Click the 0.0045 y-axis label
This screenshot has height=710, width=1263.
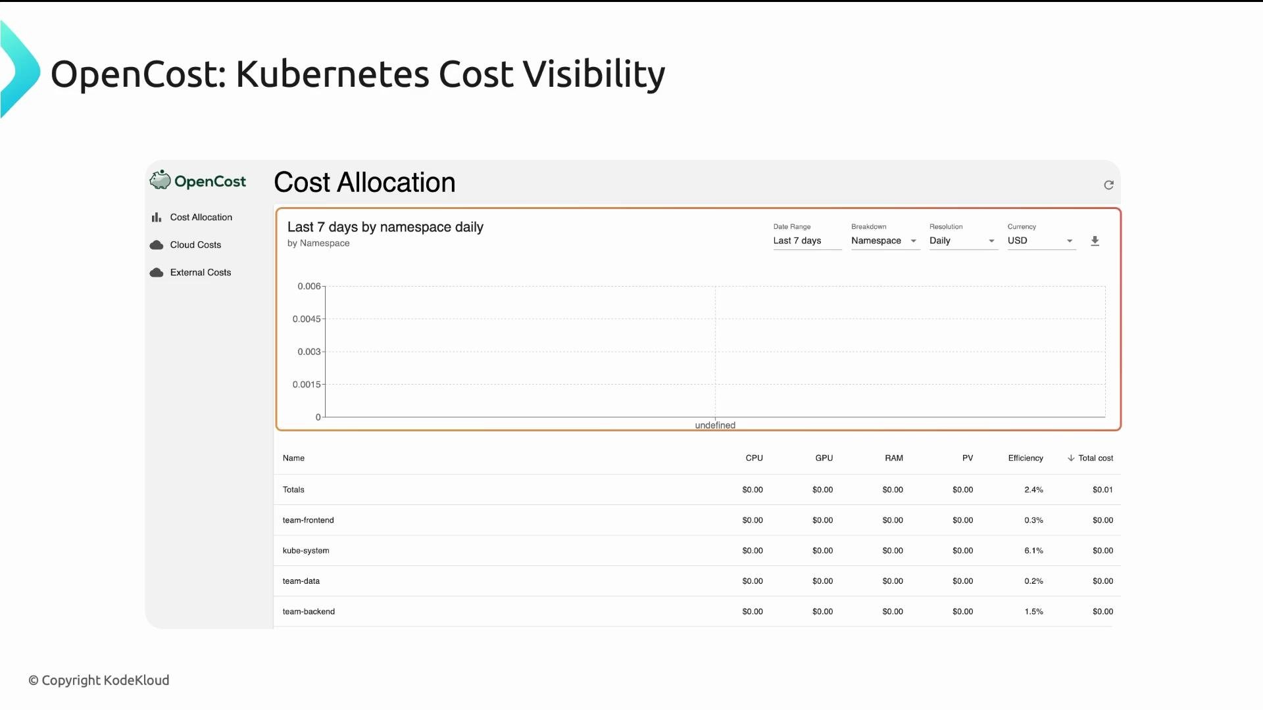pyautogui.click(x=307, y=319)
